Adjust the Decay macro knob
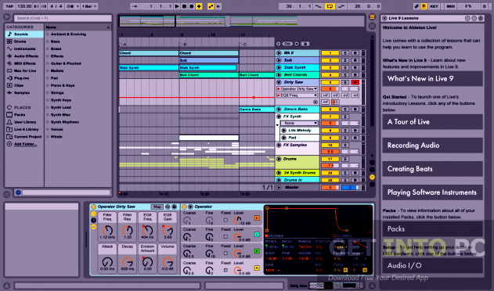 [128, 262]
